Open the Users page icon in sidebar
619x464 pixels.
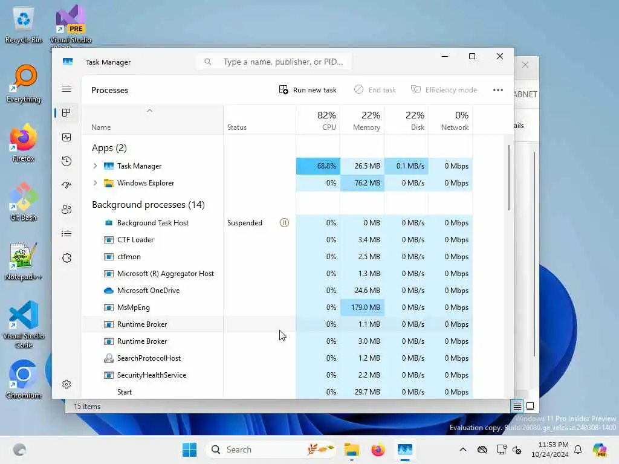[x=66, y=210]
